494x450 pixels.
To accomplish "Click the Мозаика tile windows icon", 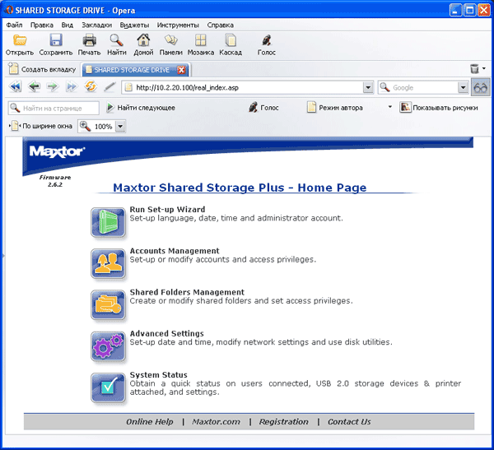I will pos(200,40).
